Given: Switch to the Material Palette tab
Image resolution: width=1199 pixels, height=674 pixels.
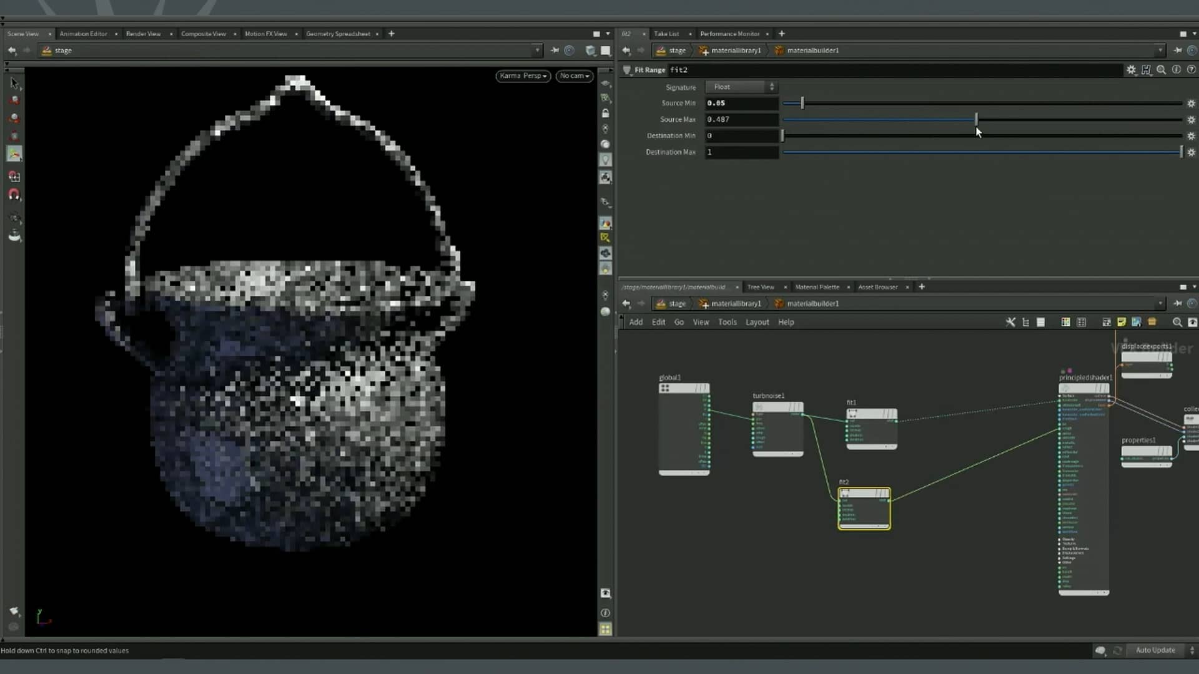Looking at the screenshot, I should coord(817,287).
